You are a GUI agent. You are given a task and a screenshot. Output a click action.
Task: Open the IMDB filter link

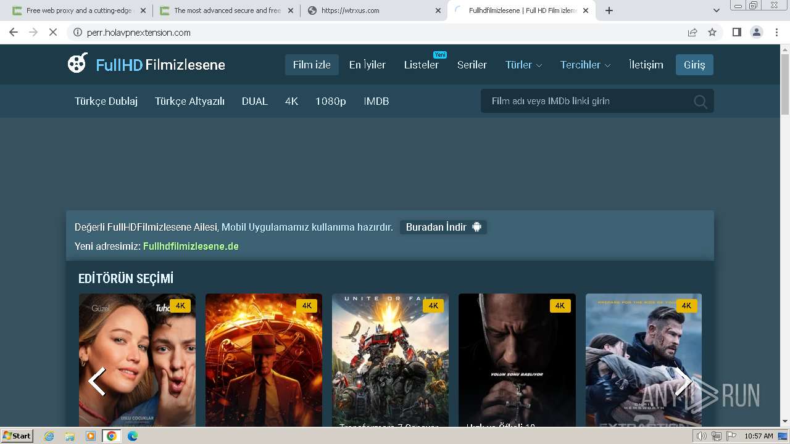pos(376,101)
